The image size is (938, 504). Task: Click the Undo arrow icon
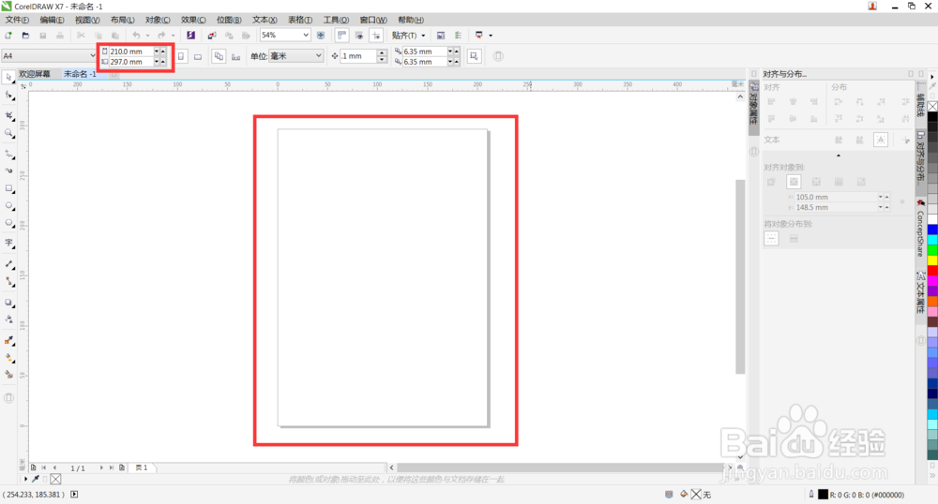(x=136, y=36)
